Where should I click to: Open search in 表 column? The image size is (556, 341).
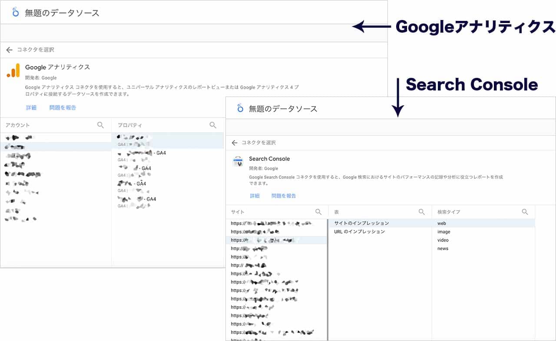click(x=421, y=212)
